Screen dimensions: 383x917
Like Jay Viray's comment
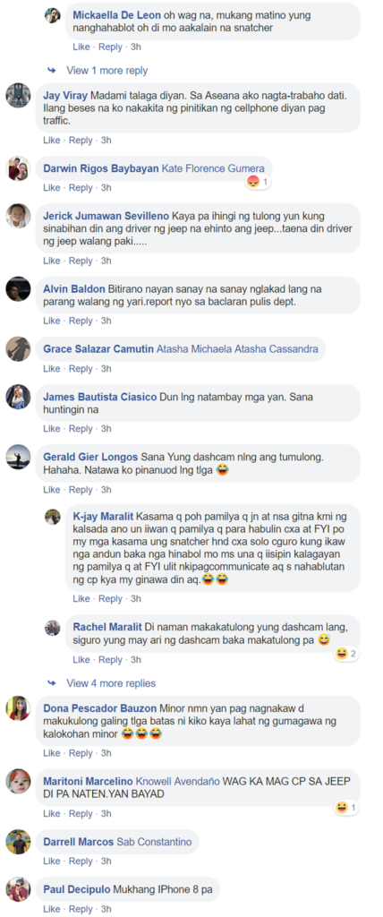(x=52, y=141)
